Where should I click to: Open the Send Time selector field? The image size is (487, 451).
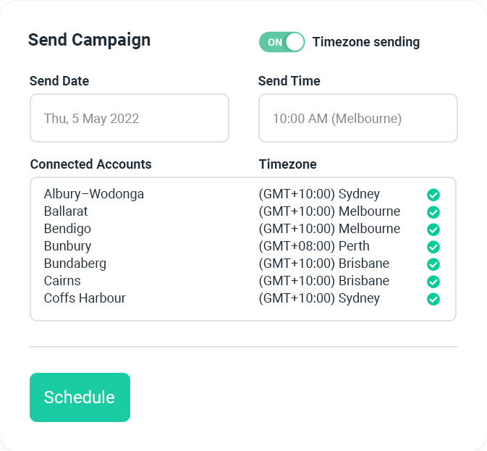pos(357,118)
